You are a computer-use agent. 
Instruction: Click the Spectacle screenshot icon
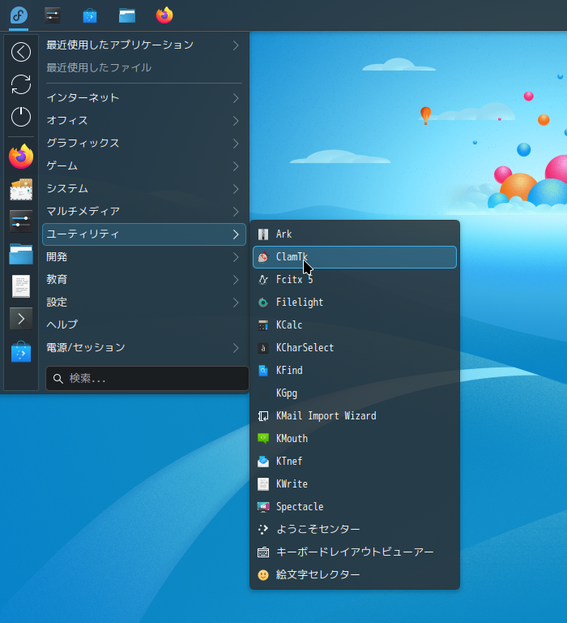[263, 506]
